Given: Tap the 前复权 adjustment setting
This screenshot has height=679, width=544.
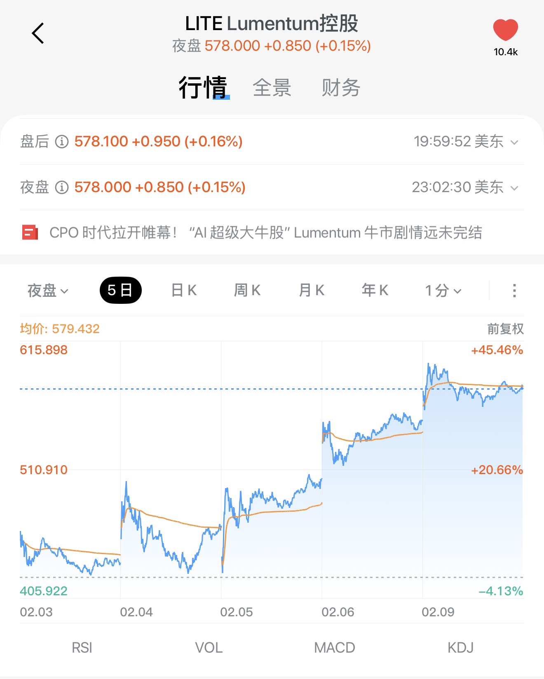Looking at the screenshot, I should [x=505, y=329].
